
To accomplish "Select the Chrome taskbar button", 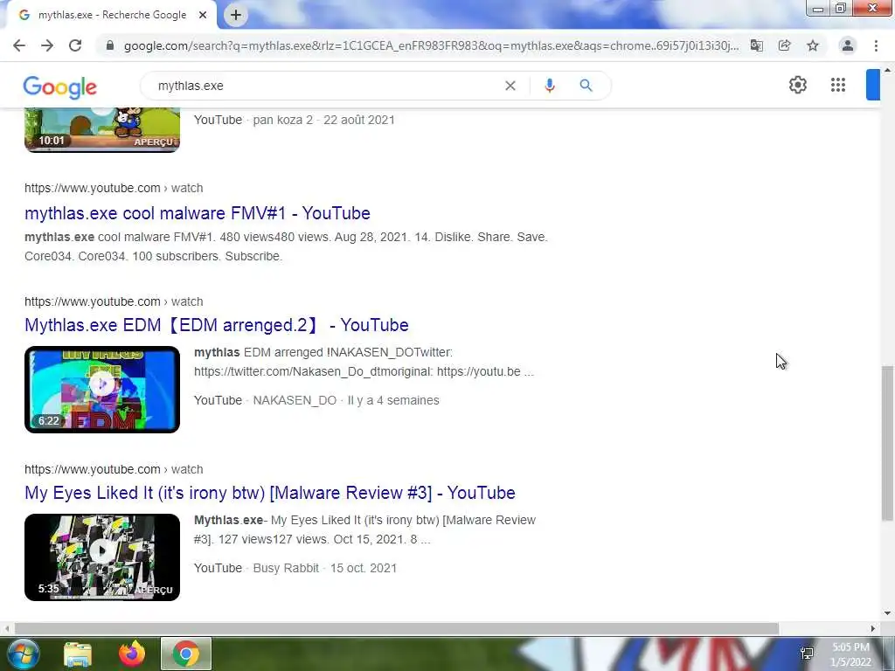I will 186,654.
